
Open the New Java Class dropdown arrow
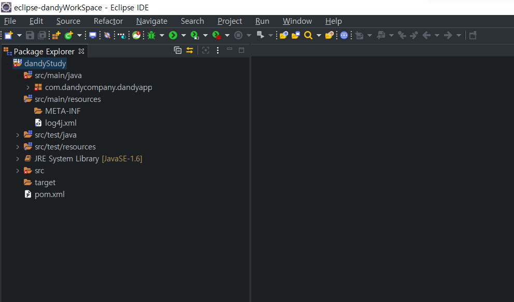point(79,35)
